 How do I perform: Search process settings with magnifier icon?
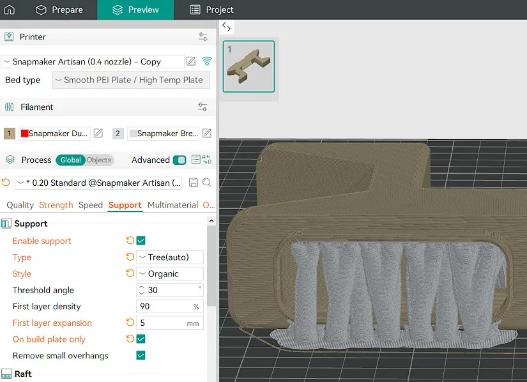(x=207, y=183)
